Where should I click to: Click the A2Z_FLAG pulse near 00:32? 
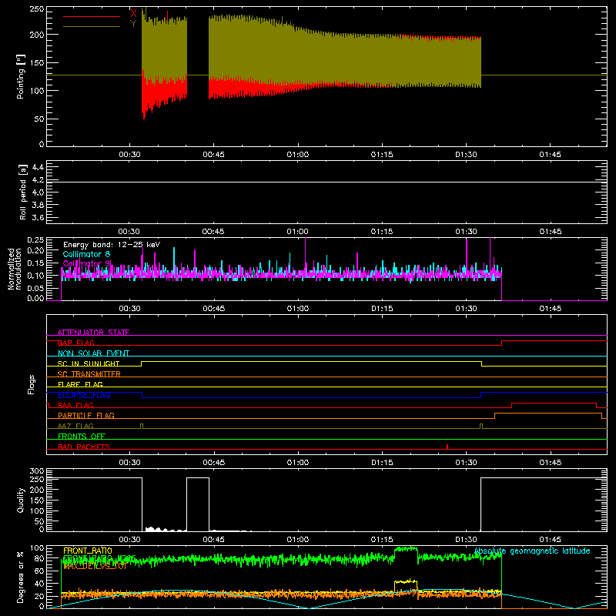[142, 426]
